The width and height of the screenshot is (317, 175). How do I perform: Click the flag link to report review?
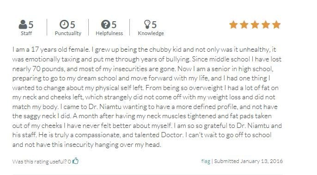(206, 161)
